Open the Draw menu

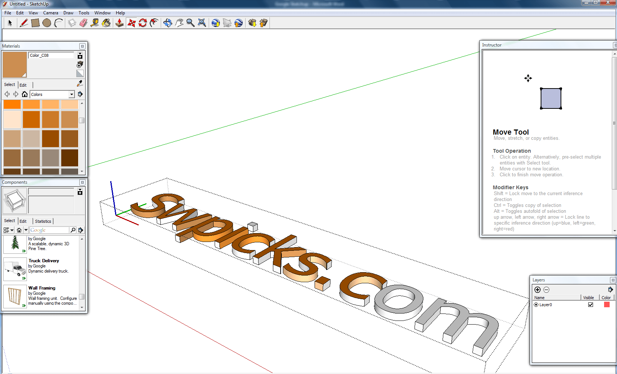click(x=68, y=13)
